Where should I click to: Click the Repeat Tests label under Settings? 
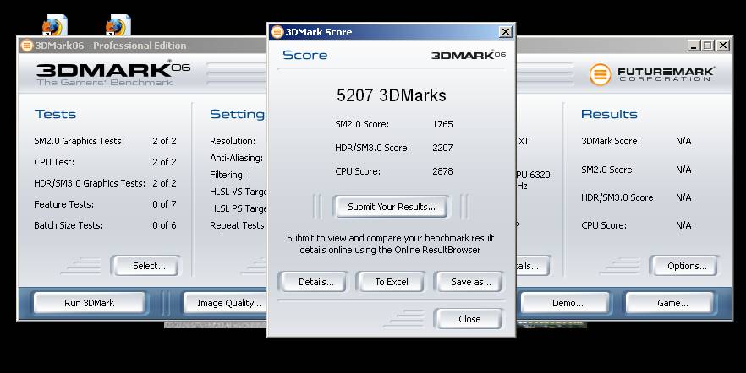pos(239,225)
